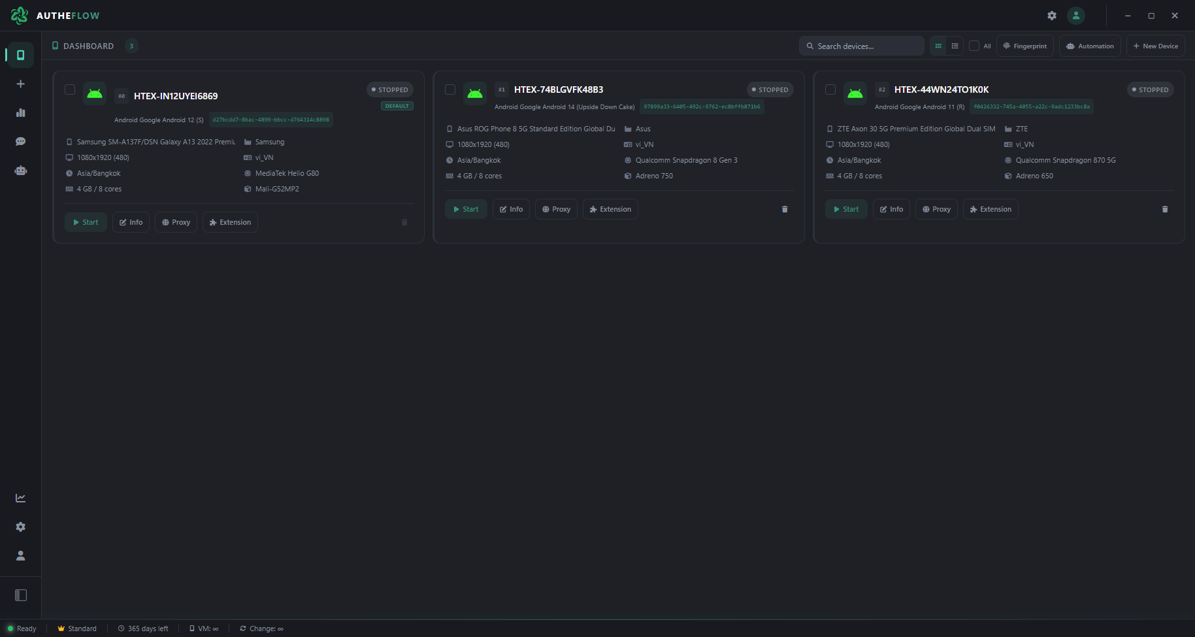Open Extension for HTEX-74BLGVFK48B3

tap(610, 209)
